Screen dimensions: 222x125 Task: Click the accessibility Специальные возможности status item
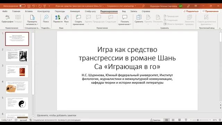click(55, 120)
